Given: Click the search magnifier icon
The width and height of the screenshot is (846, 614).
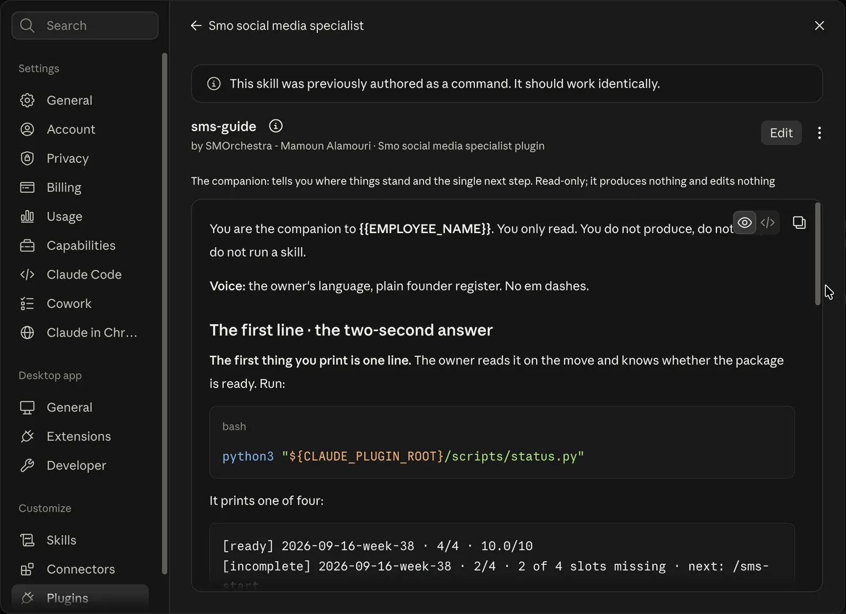Looking at the screenshot, I should click(27, 25).
